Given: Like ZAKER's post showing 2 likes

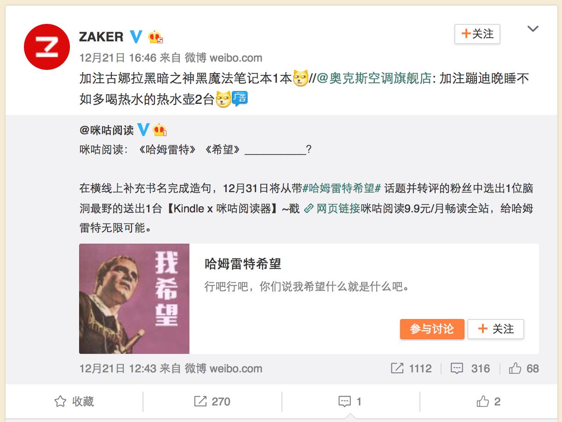Looking at the screenshot, I should coord(488,401).
